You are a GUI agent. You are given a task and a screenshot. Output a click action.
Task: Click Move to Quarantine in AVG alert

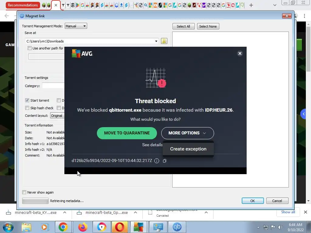point(127,133)
